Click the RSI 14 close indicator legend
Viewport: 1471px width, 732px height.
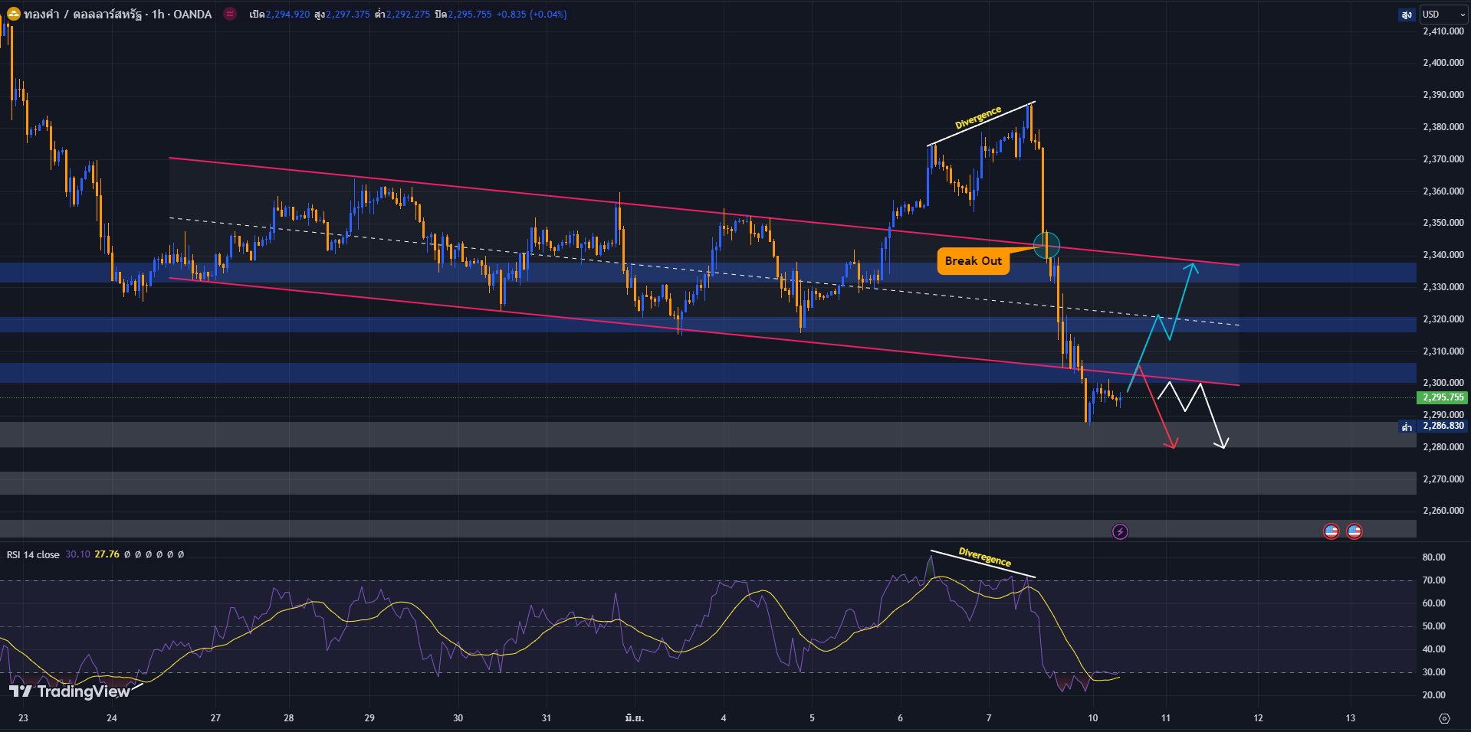(x=33, y=554)
